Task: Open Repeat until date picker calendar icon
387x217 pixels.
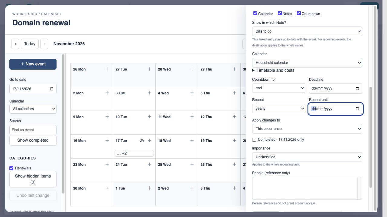Action: [x=357, y=109]
